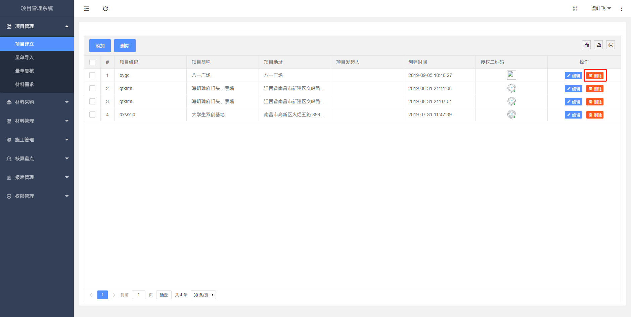The image size is (631, 317).
Task: Click the 确定 pagination confirm button
Action: coord(164,295)
